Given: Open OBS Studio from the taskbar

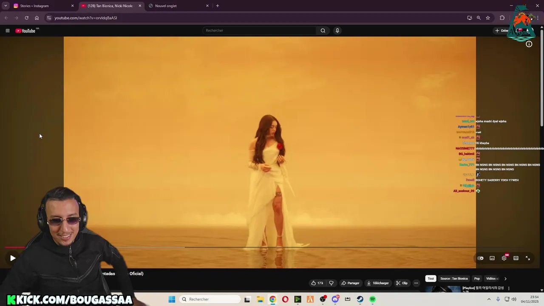Looking at the screenshot, I should [x=323, y=299].
